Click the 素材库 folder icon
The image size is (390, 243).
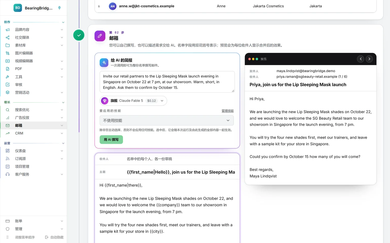(8, 45)
